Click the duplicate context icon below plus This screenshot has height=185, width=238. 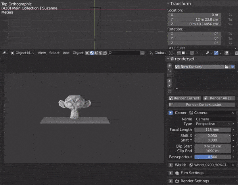click(169, 71)
